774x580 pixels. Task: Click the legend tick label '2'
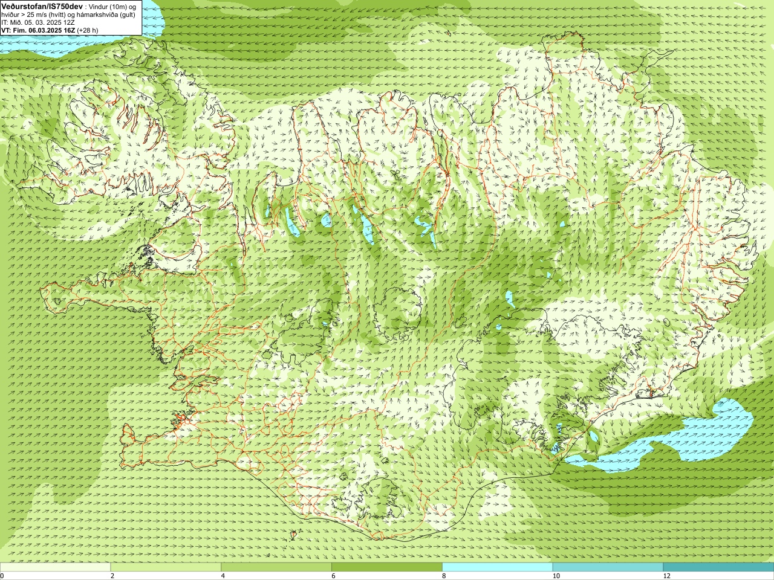tap(112, 576)
